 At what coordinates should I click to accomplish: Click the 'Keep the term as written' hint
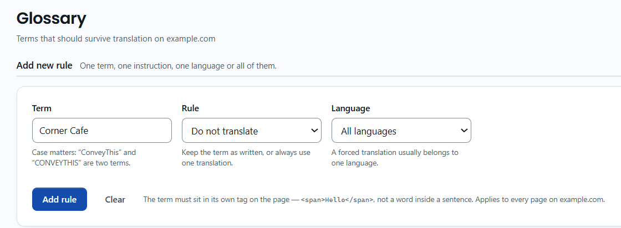pyautogui.click(x=246, y=157)
